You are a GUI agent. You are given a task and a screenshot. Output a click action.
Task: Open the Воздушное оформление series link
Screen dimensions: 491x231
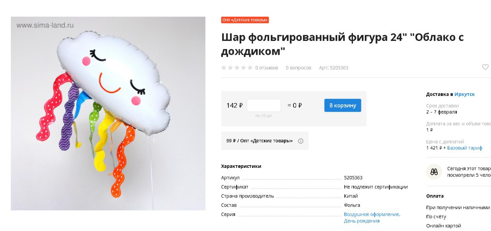click(x=371, y=214)
